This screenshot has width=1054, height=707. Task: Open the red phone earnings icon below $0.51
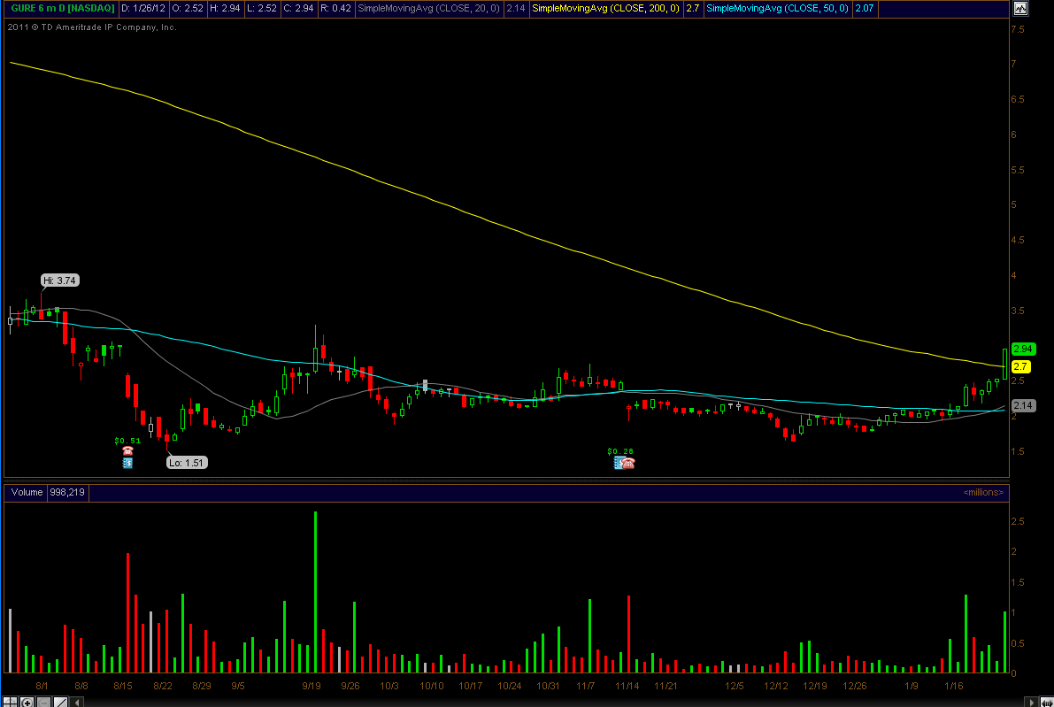[127, 451]
